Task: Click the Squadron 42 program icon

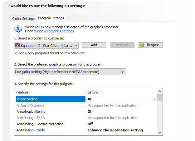Action: tap(18, 45)
